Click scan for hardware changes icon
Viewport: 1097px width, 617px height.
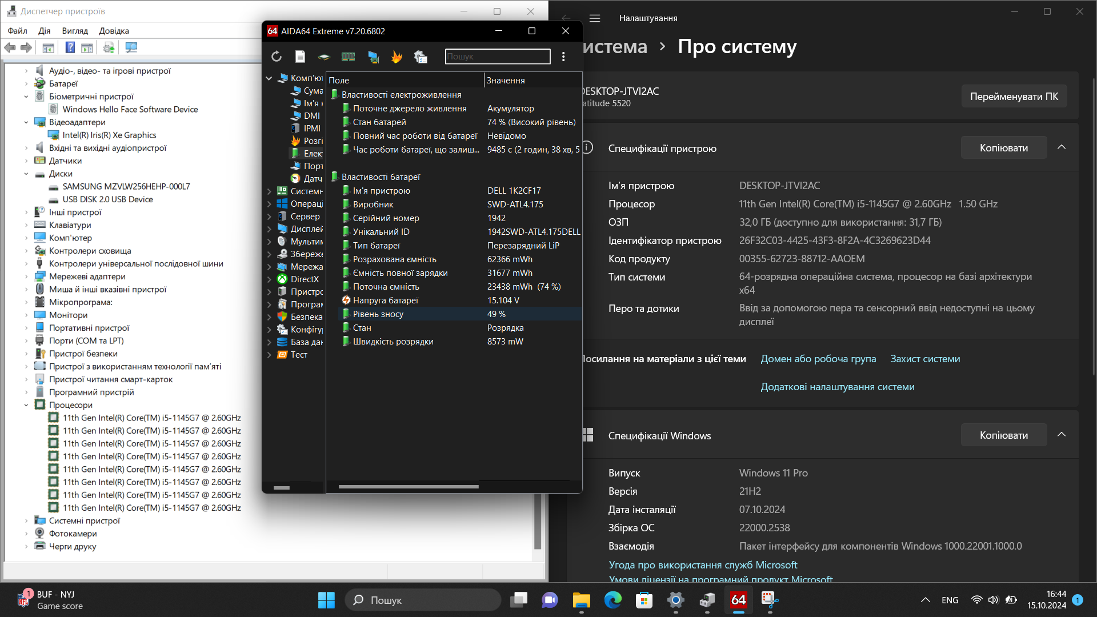131,47
